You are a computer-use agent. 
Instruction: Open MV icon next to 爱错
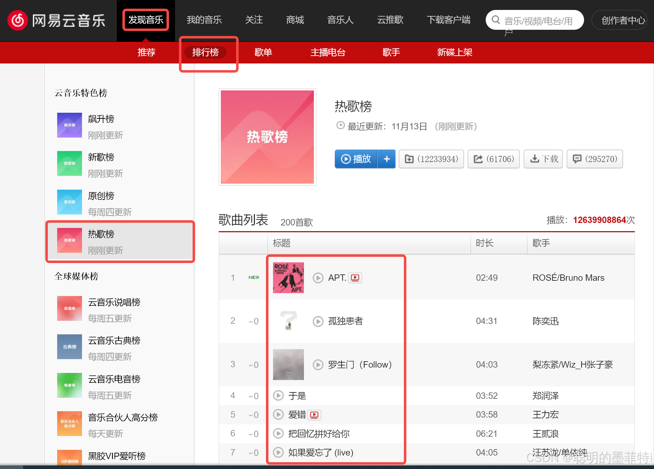pyautogui.click(x=314, y=415)
